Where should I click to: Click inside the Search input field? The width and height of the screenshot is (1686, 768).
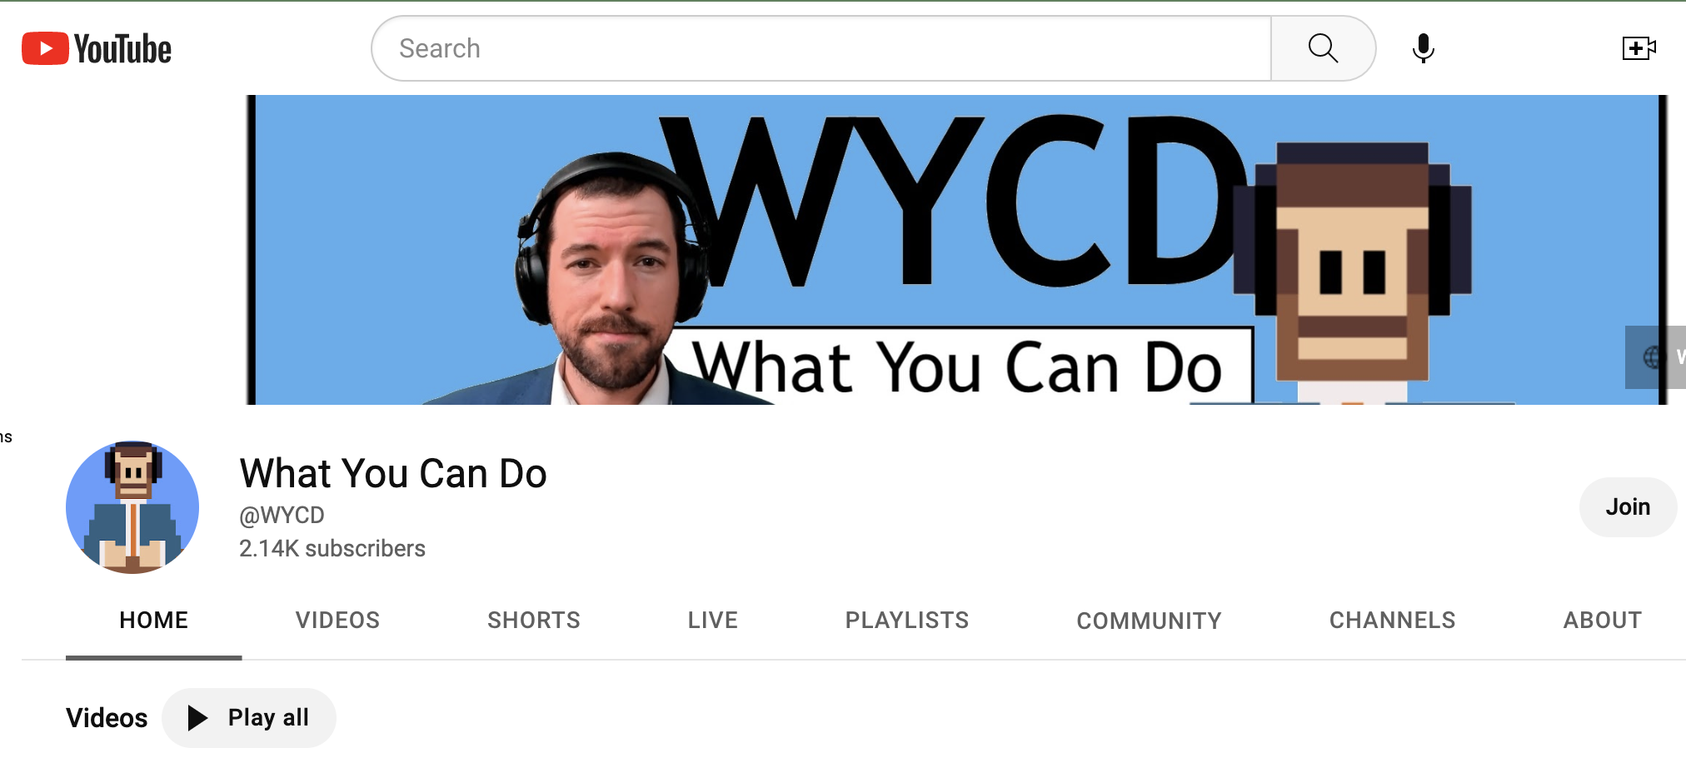point(821,48)
